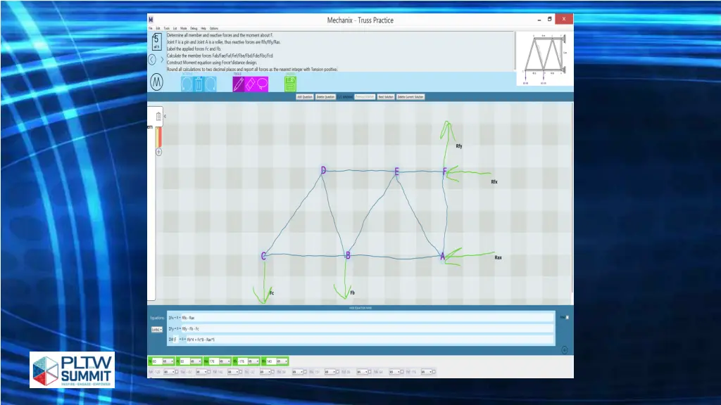Click the Next Solution button
The image size is (721, 405).
(385, 97)
